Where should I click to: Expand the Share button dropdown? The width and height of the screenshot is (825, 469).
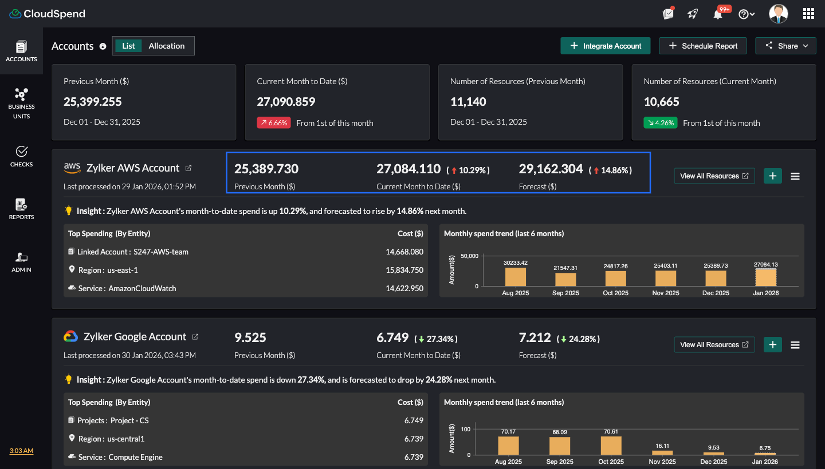coord(805,46)
